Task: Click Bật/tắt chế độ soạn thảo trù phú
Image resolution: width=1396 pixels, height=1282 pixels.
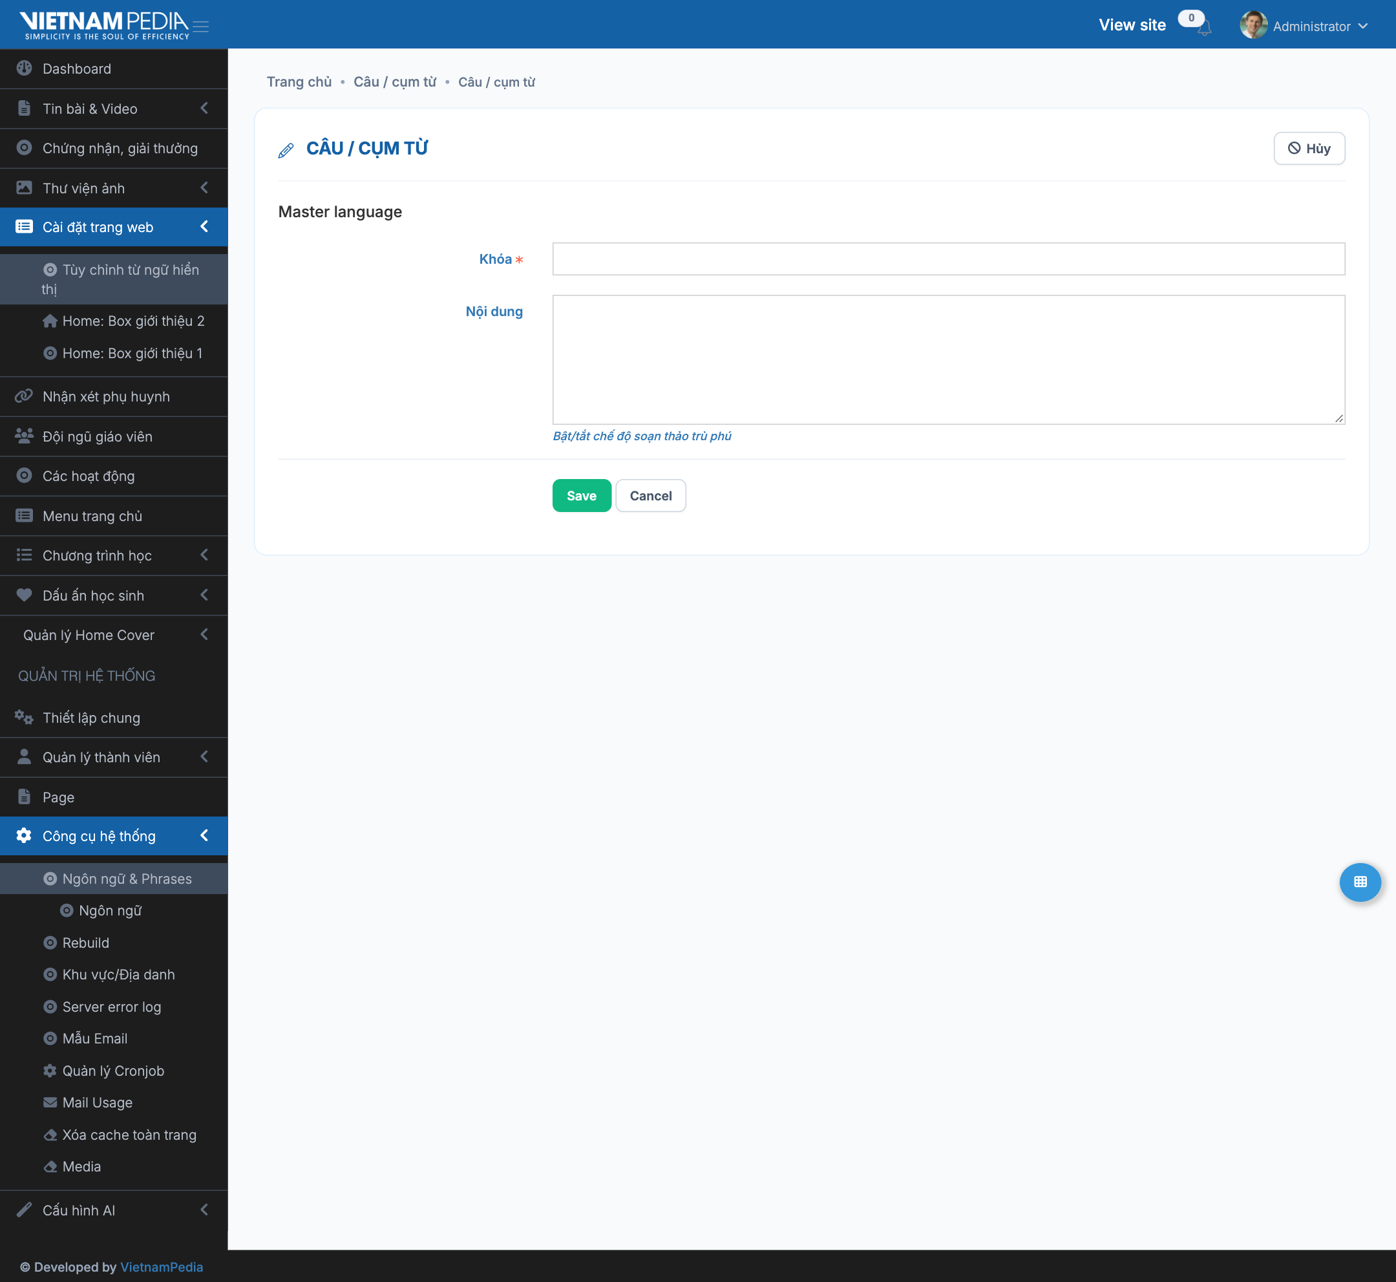Action: [x=642, y=436]
